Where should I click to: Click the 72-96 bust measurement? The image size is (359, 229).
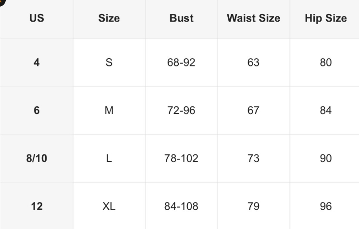[181, 111]
